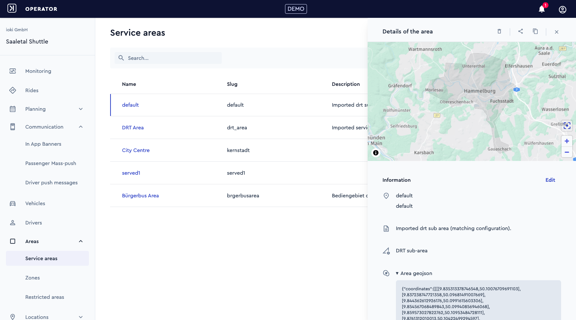Click the kernstadt slug cell

(x=238, y=151)
